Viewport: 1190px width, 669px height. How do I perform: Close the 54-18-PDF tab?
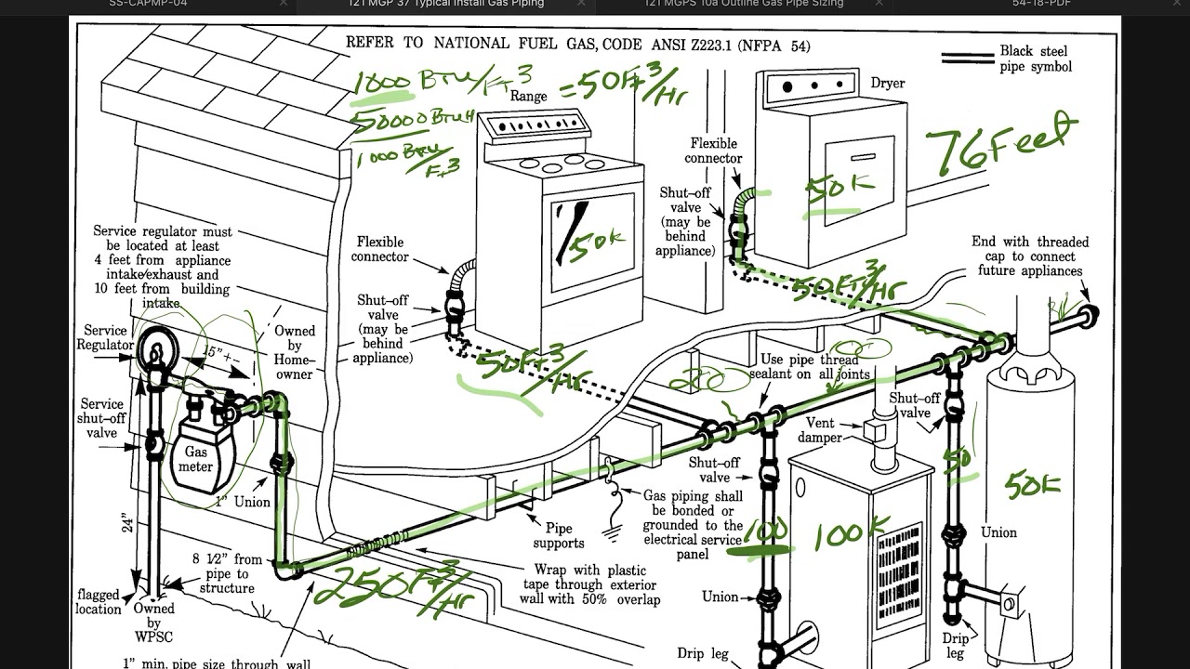(x=1176, y=4)
